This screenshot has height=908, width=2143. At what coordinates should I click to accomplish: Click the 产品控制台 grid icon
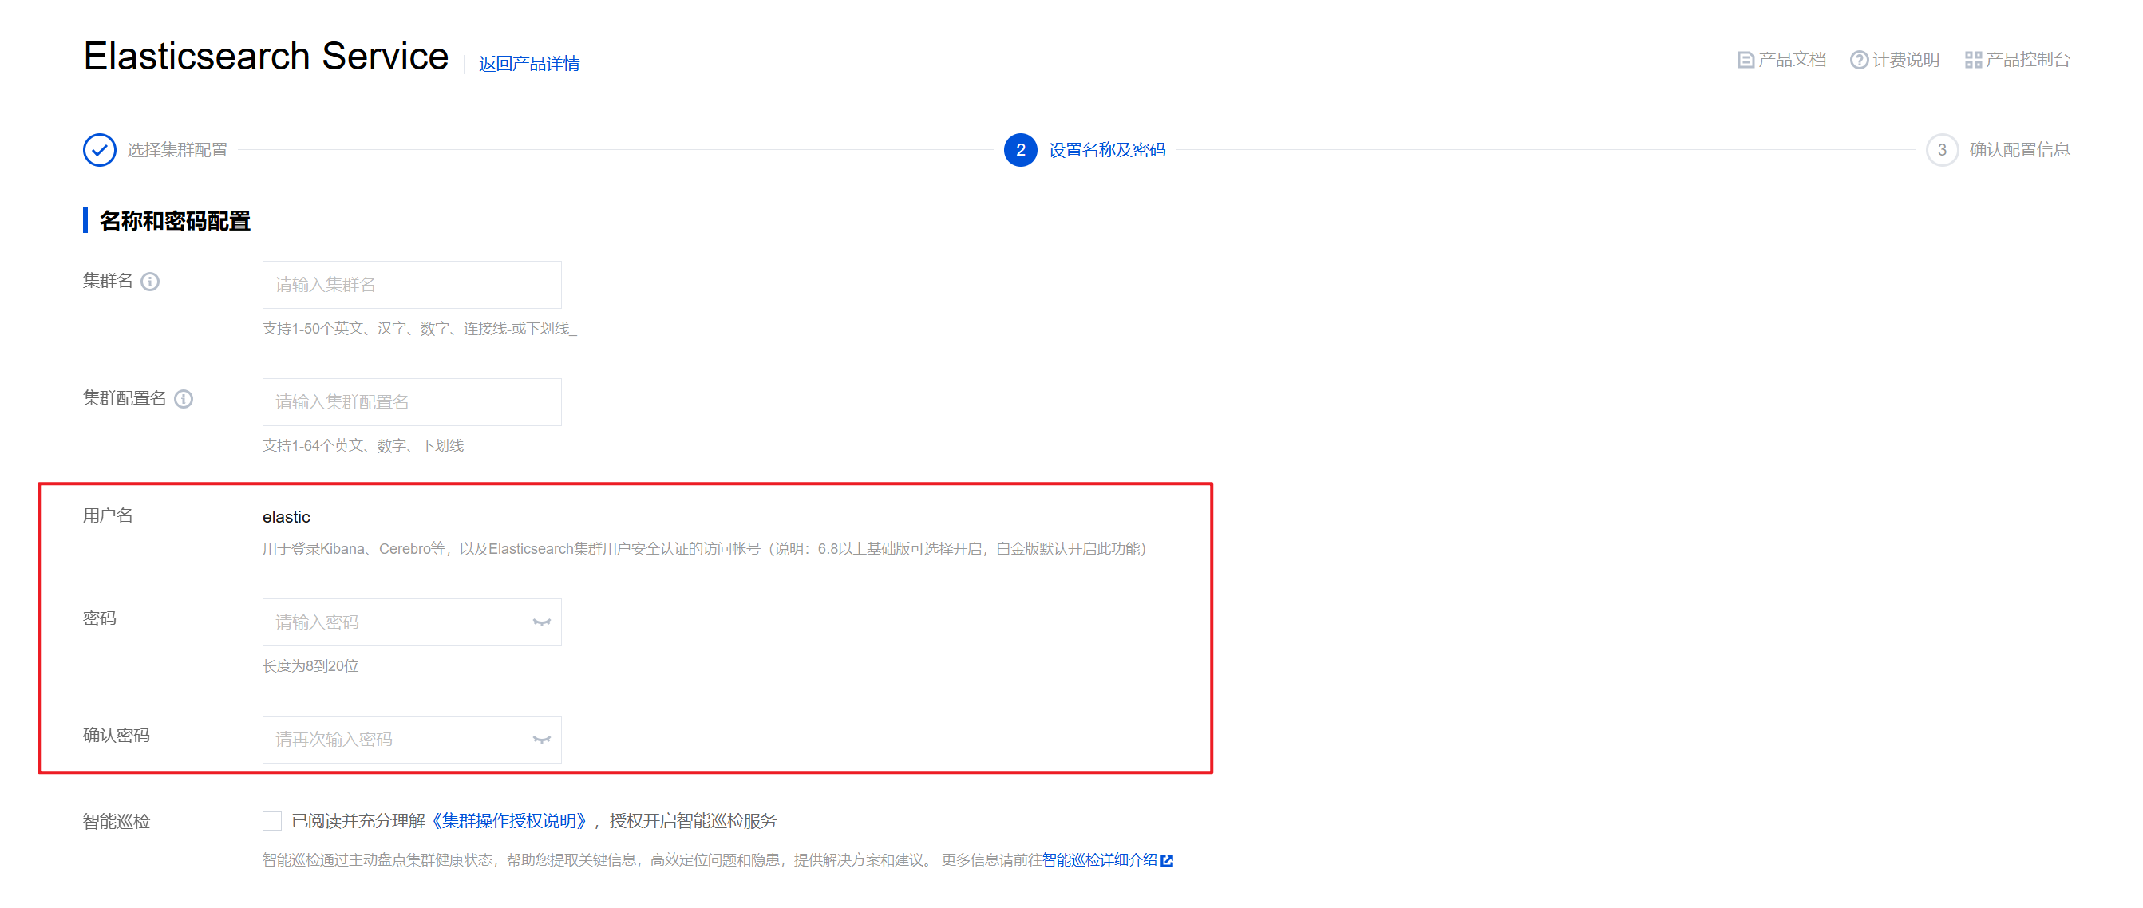coord(1972,60)
